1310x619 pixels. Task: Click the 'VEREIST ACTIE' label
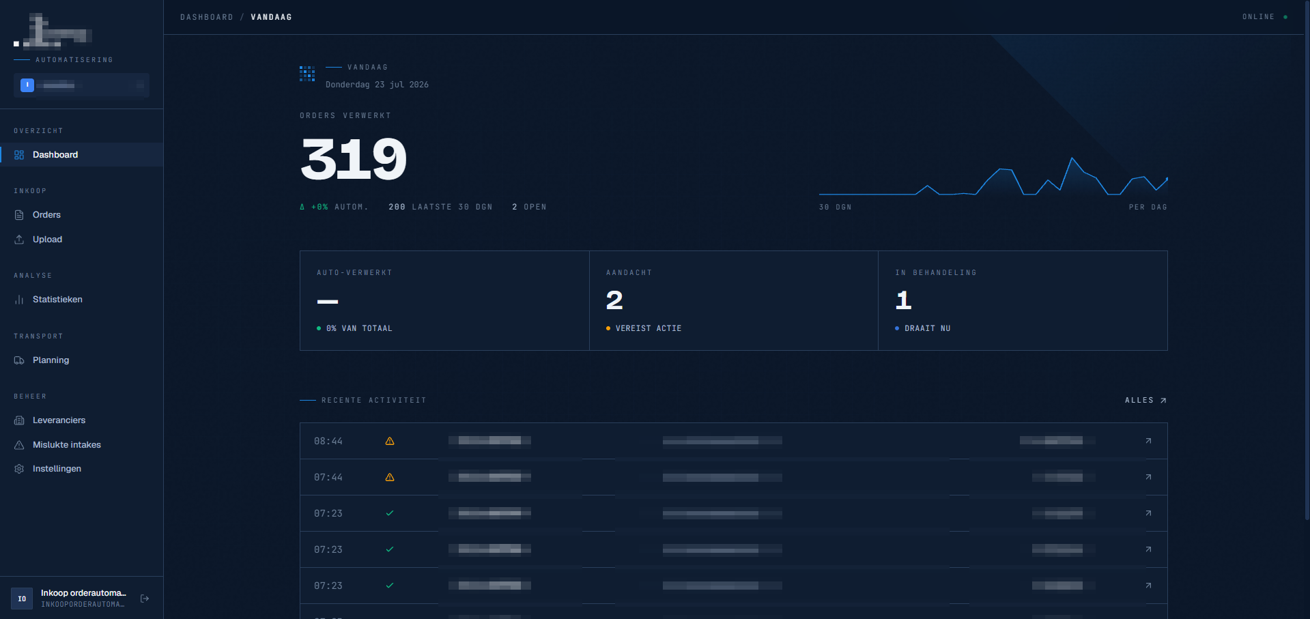pyautogui.click(x=649, y=328)
